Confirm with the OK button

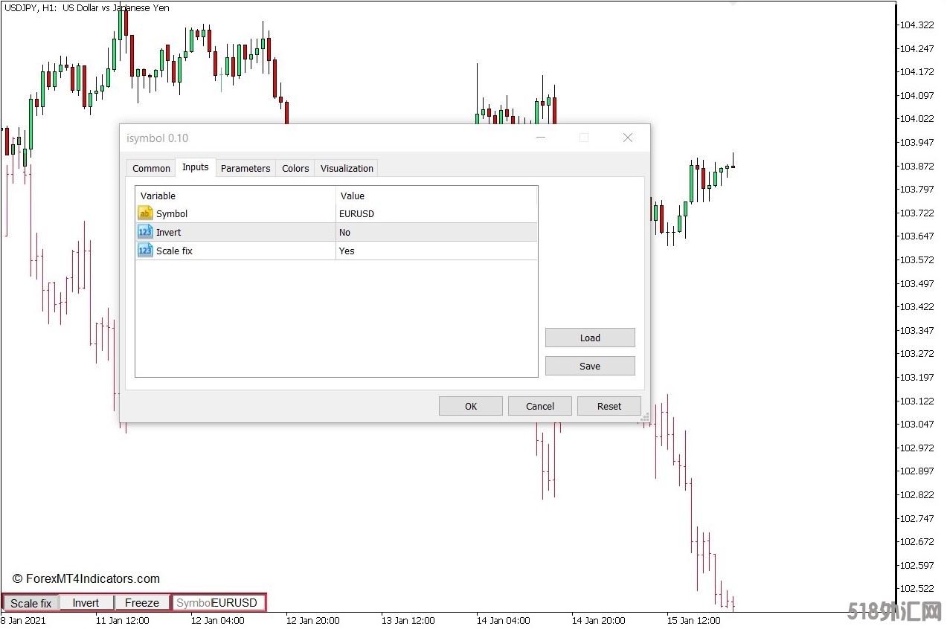coord(471,406)
